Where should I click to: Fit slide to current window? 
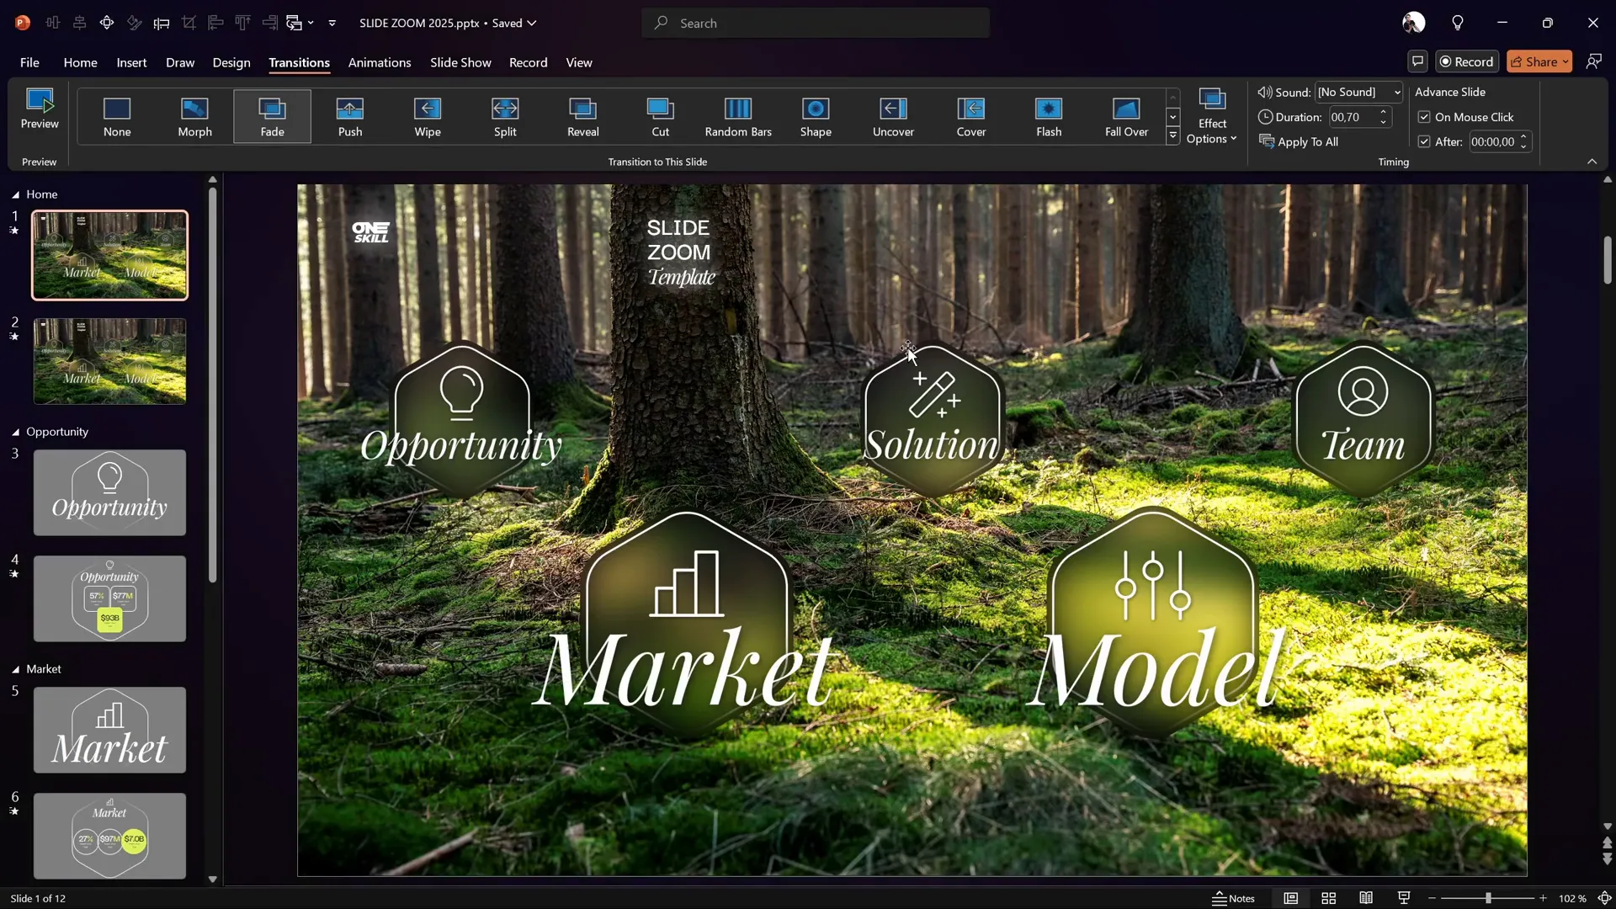click(1604, 898)
